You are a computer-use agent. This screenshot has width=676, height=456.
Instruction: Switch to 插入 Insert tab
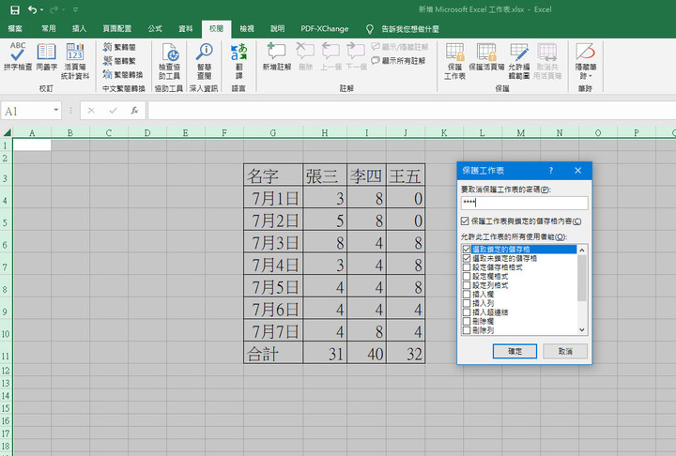click(x=79, y=28)
